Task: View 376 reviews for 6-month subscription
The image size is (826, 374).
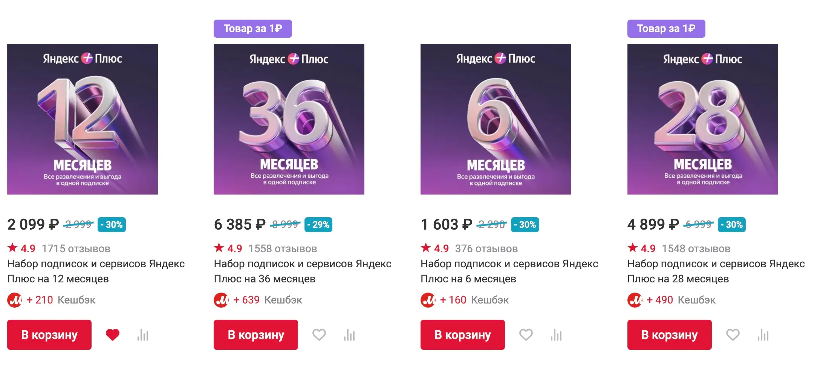Action: 486,249
